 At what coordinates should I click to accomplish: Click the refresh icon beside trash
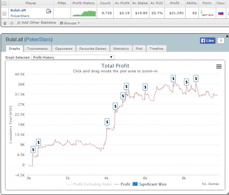12,23
